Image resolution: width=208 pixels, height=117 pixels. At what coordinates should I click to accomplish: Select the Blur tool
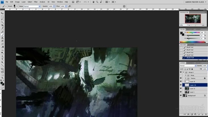point(2,50)
